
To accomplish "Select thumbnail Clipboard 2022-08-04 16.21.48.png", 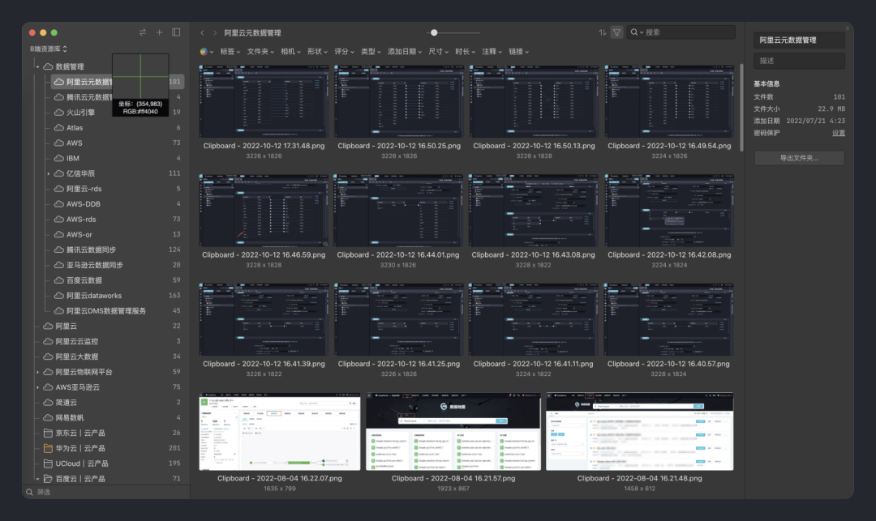I will pyautogui.click(x=640, y=431).
